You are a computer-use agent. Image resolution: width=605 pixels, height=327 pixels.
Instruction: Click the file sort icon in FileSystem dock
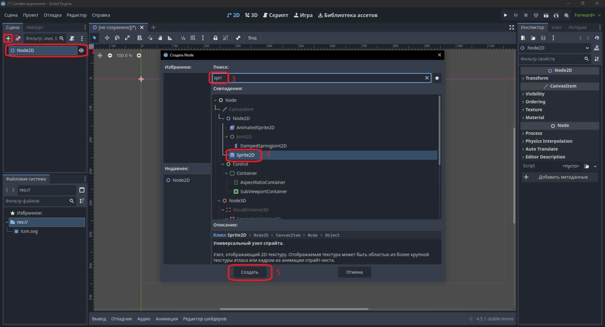point(82,201)
